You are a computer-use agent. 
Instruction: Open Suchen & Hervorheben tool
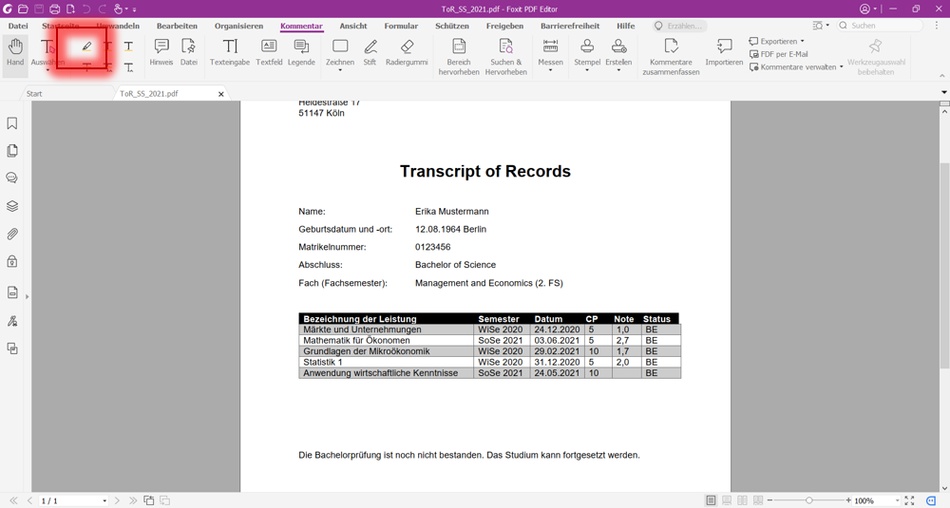point(505,57)
